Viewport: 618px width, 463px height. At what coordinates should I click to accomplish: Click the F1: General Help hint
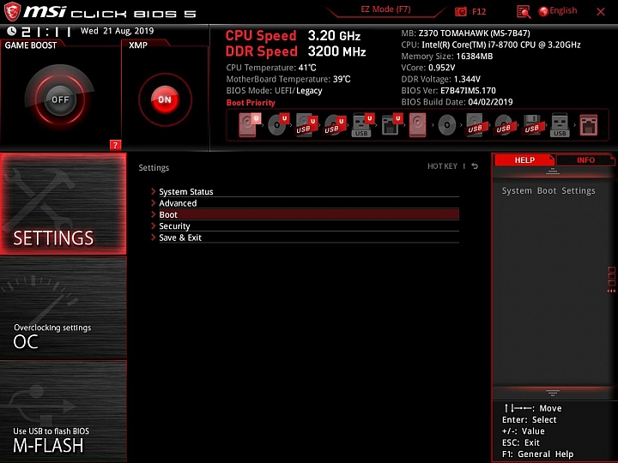pyautogui.click(x=537, y=454)
